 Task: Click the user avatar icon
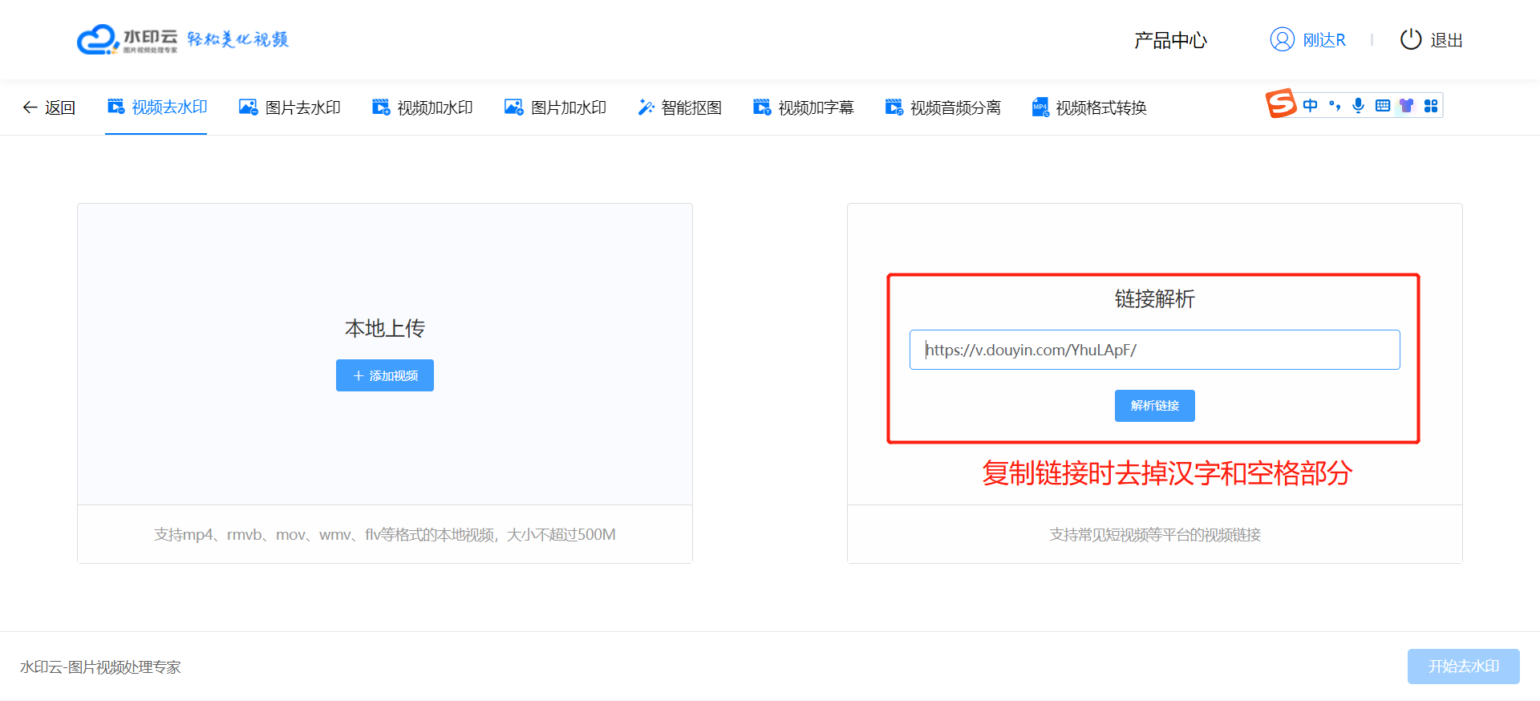click(x=1282, y=39)
